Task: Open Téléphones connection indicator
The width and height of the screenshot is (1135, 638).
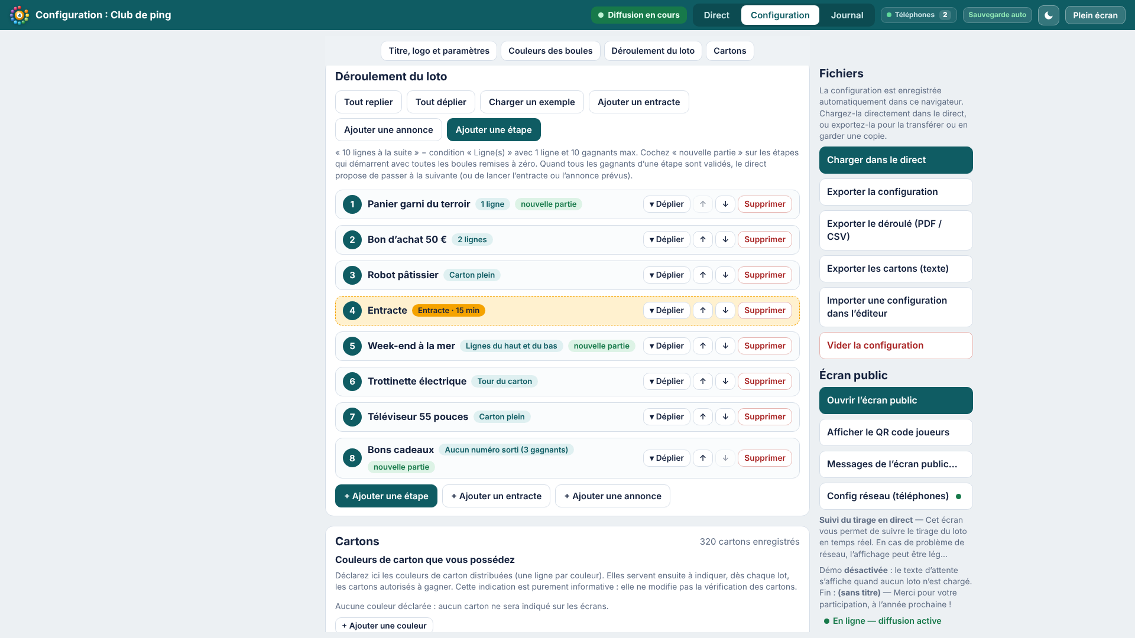Action: click(918, 15)
